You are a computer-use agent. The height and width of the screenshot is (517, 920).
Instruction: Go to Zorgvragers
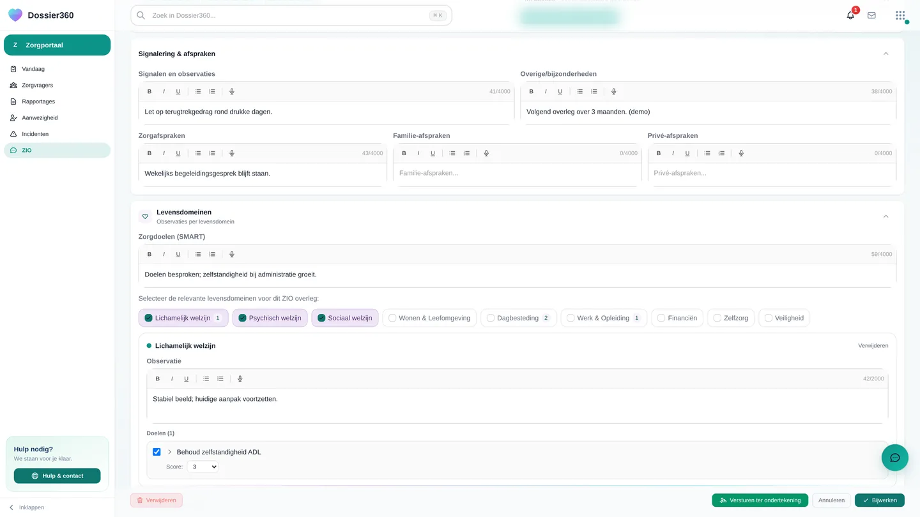(x=57, y=85)
